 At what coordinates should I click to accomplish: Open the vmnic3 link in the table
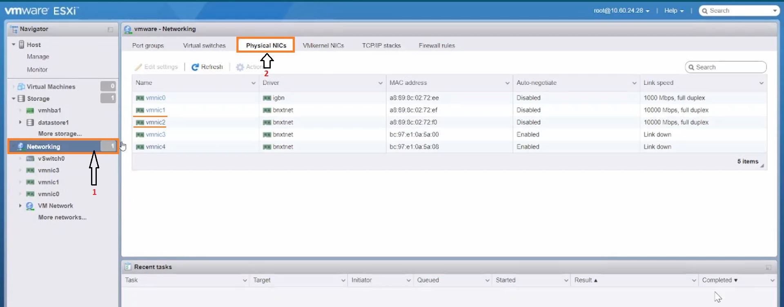(x=156, y=135)
